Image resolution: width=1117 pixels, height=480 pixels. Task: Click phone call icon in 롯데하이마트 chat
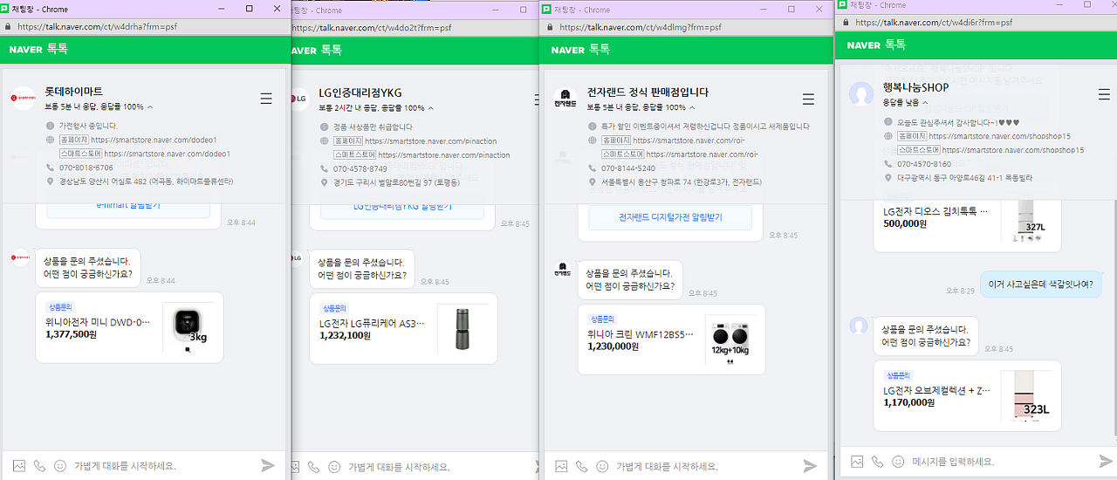click(39, 466)
